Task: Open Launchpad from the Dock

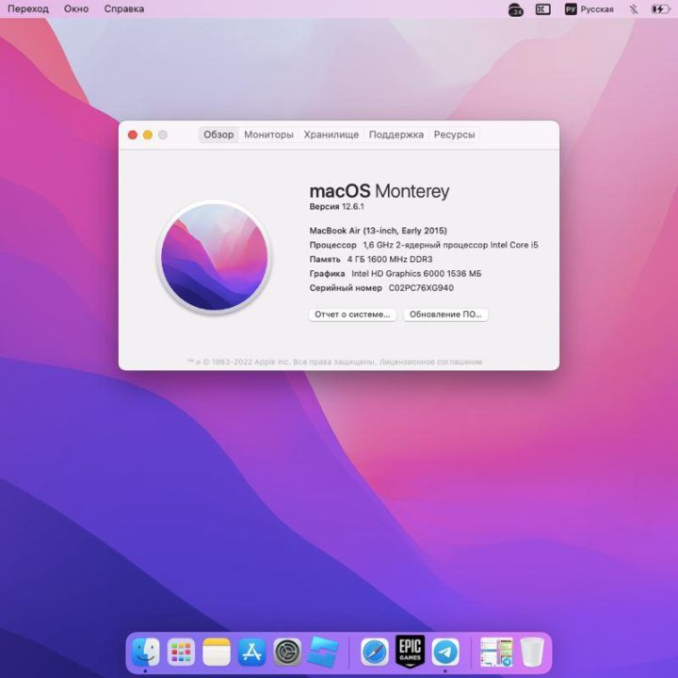Action: 181,652
